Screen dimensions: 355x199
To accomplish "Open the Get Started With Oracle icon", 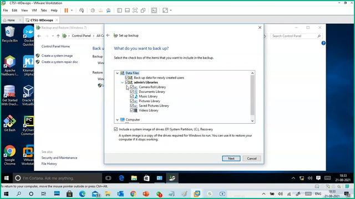I will 9,95.
